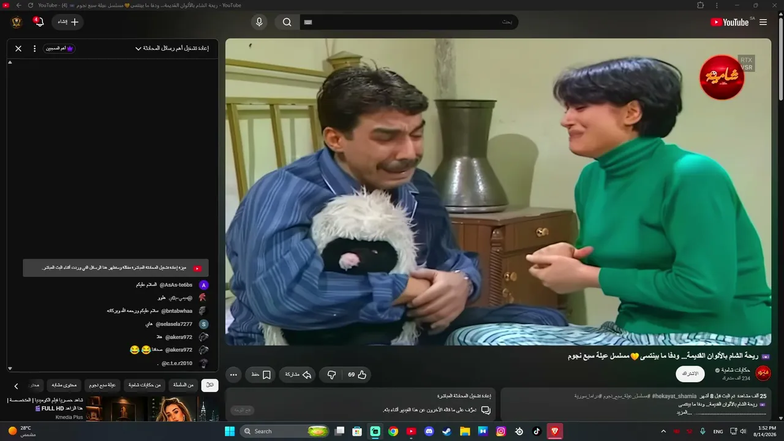Click the search magnifier button
Screen dimensions: 784x441
coord(287,22)
